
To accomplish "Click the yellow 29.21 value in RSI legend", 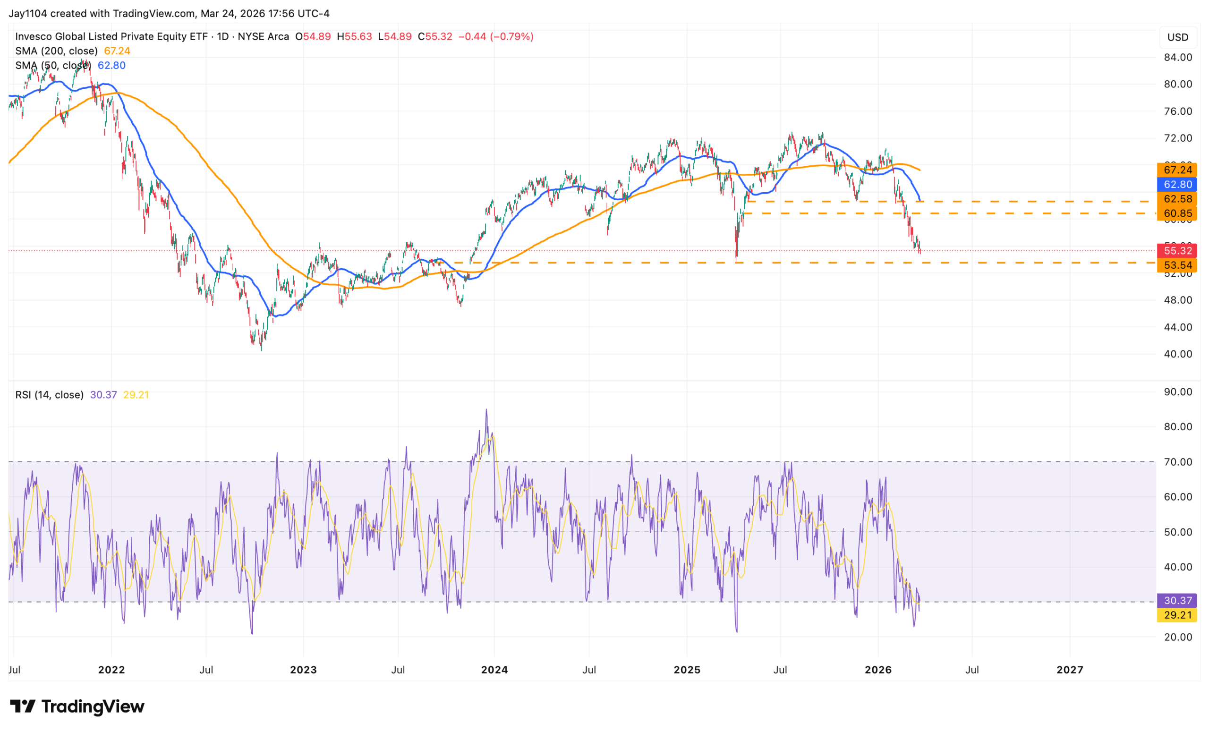I will click(x=136, y=394).
